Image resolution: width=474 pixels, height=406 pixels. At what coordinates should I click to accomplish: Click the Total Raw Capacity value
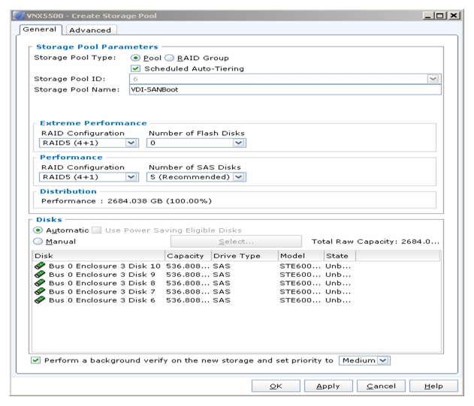pyautogui.click(x=420, y=242)
